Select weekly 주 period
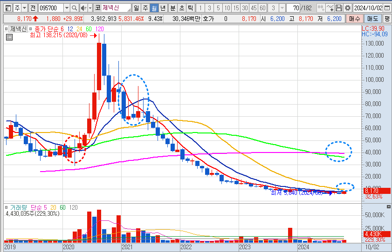 tap(145, 8)
